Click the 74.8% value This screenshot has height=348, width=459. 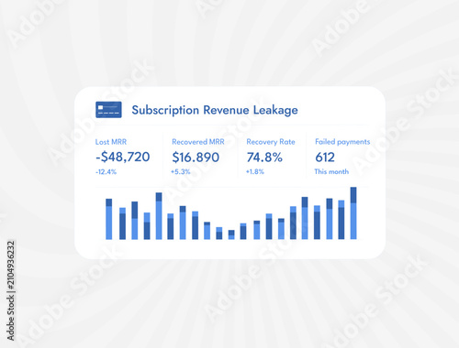click(x=264, y=158)
